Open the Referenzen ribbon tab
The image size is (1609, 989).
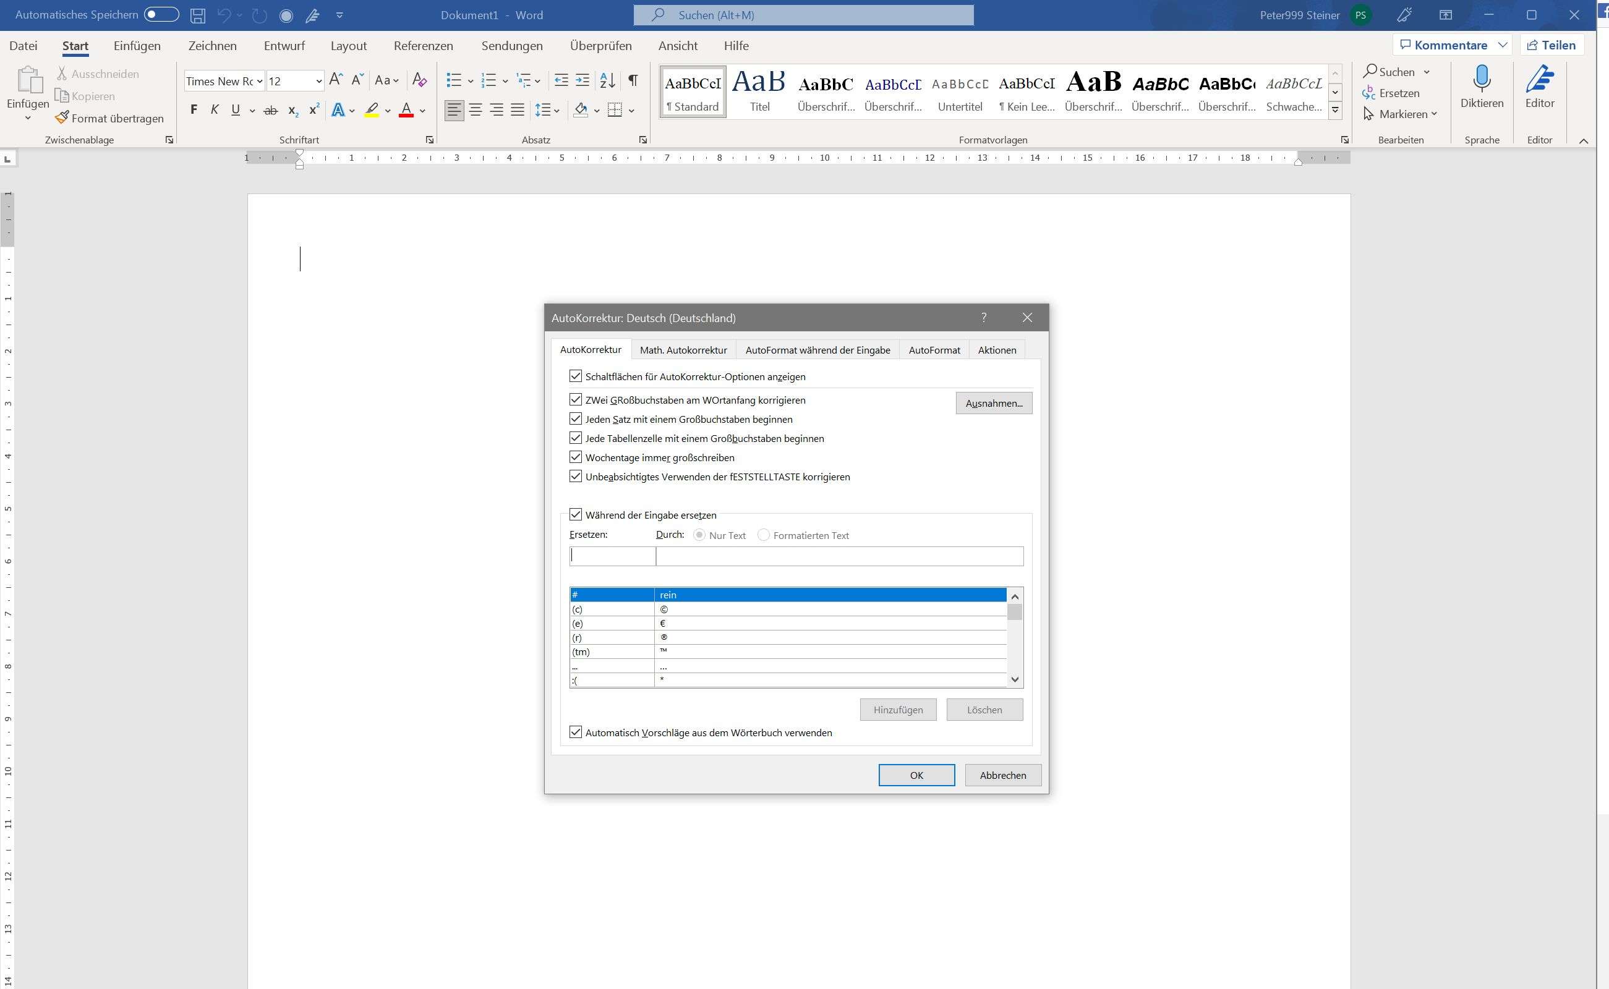tap(423, 46)
